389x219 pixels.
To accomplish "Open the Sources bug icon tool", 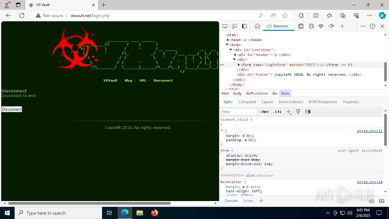I will point(311,26).
